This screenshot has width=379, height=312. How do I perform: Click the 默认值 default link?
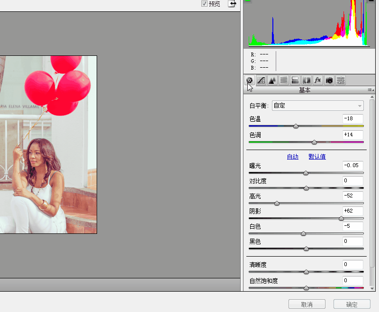(317, 157)
